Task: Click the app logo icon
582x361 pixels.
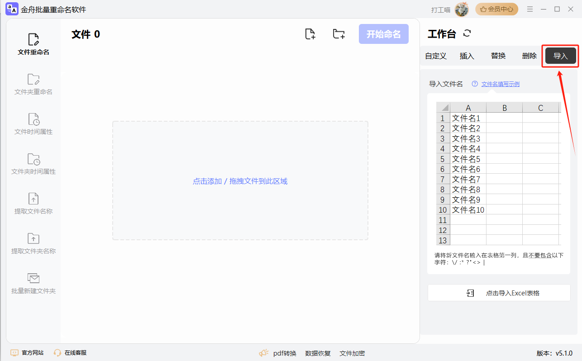Action: click(12, 9)
